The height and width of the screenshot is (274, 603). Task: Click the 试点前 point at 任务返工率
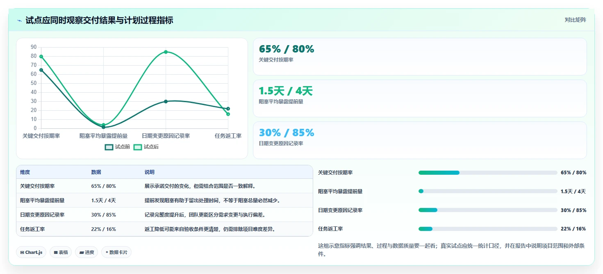[x=228, y=109]
